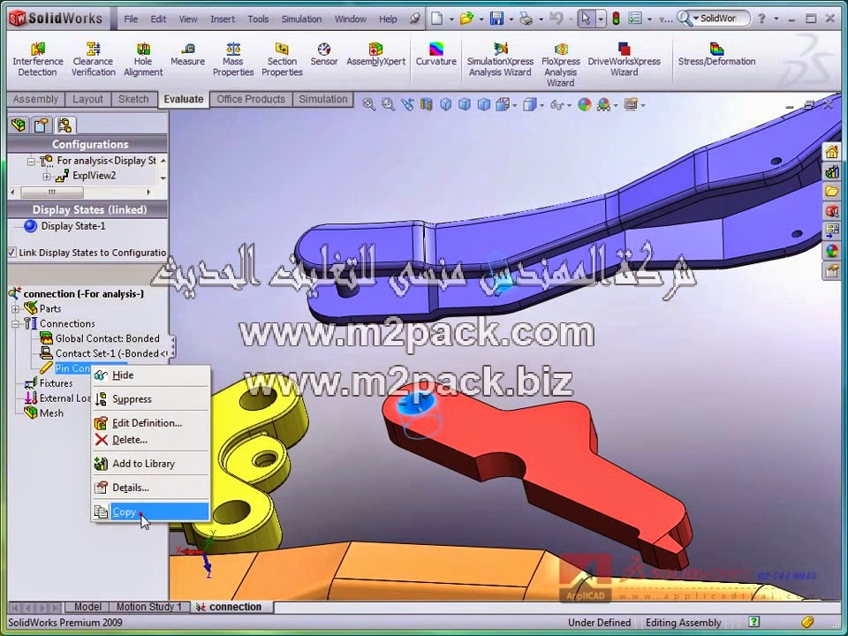Open Hole Alignment tool
The height and width of the screenshot is (636, 848).
(x=143, y=59)
